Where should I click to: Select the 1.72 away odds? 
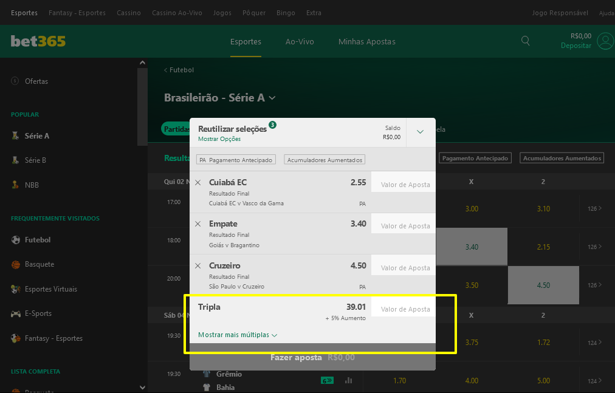tap(543, 343)
